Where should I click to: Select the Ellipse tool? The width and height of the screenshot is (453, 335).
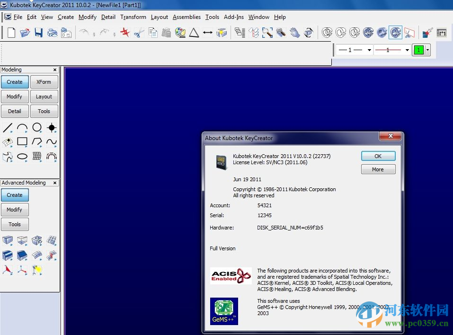click(22, 157)
